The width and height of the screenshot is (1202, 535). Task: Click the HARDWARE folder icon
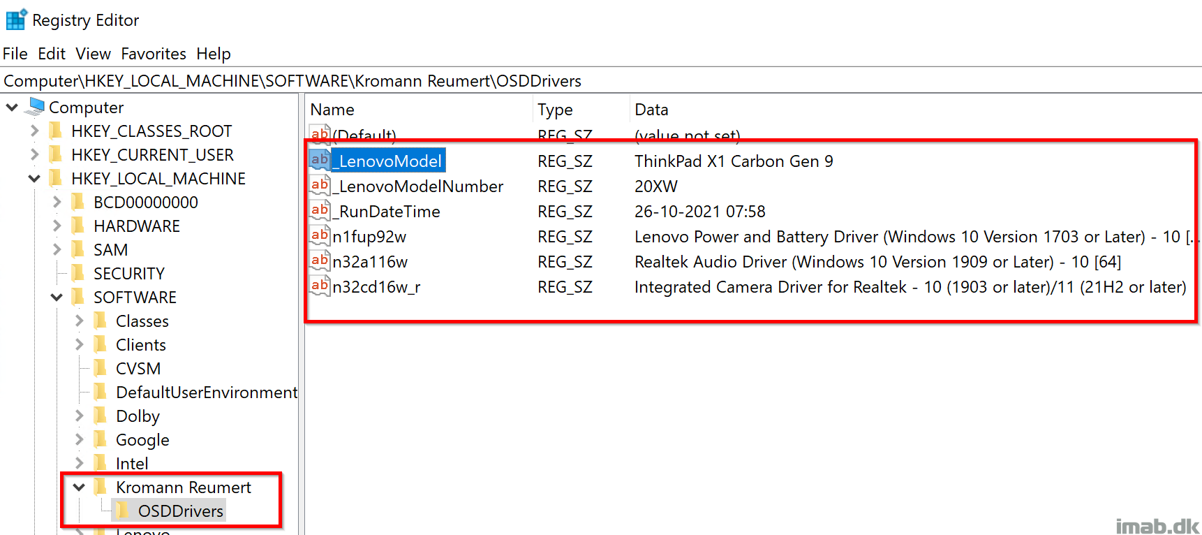point(78,226)
